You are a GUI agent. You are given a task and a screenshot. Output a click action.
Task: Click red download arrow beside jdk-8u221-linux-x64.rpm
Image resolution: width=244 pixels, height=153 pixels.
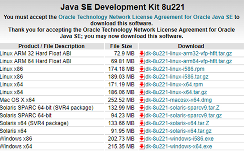[x=142, y=85]
